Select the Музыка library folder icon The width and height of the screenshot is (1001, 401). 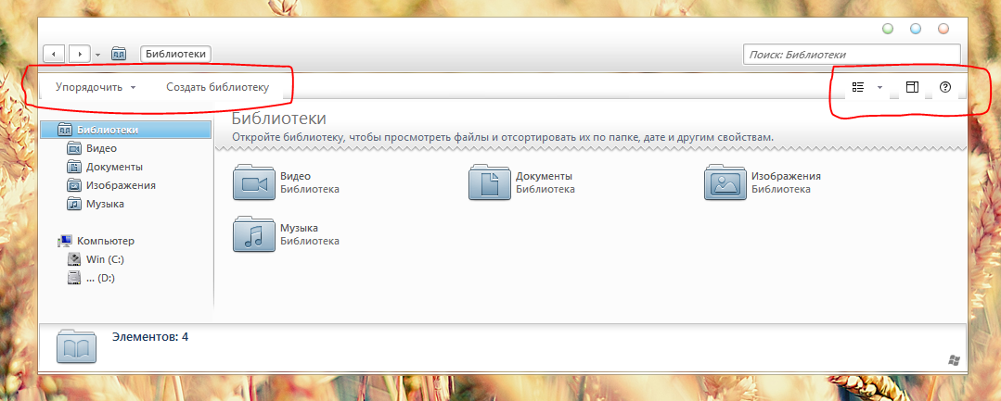click(254, 234)
